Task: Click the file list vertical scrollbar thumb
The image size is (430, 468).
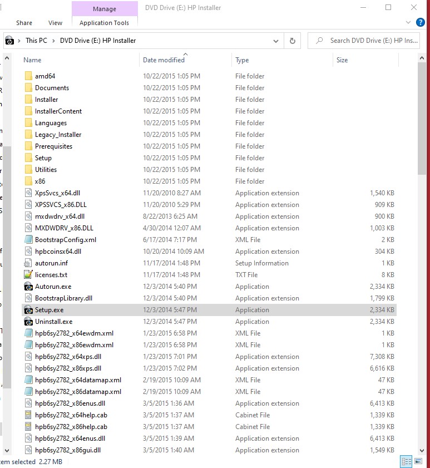Action: tap(422, 119)
